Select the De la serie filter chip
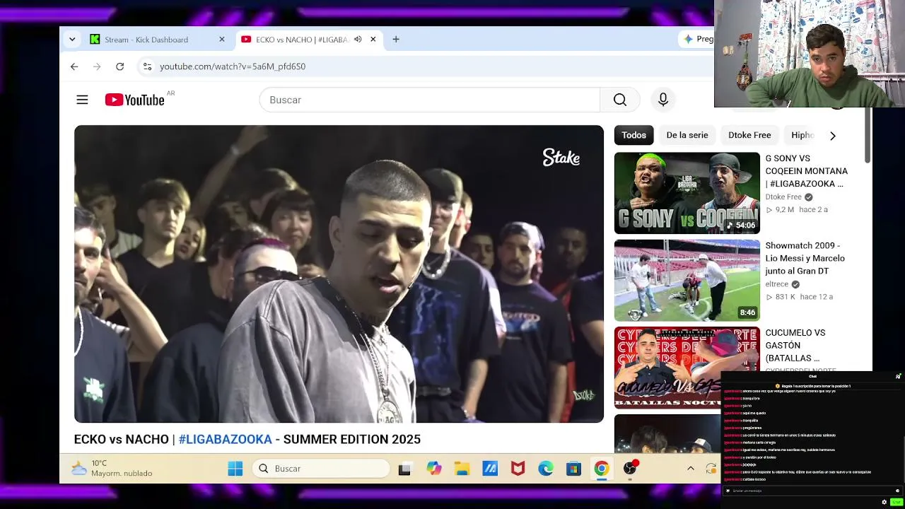905x509 pixels. (x=687, y=135)
